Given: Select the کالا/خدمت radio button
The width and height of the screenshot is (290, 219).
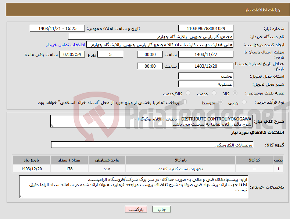Looking at the screenshot, I should click(x=188, y=93).
